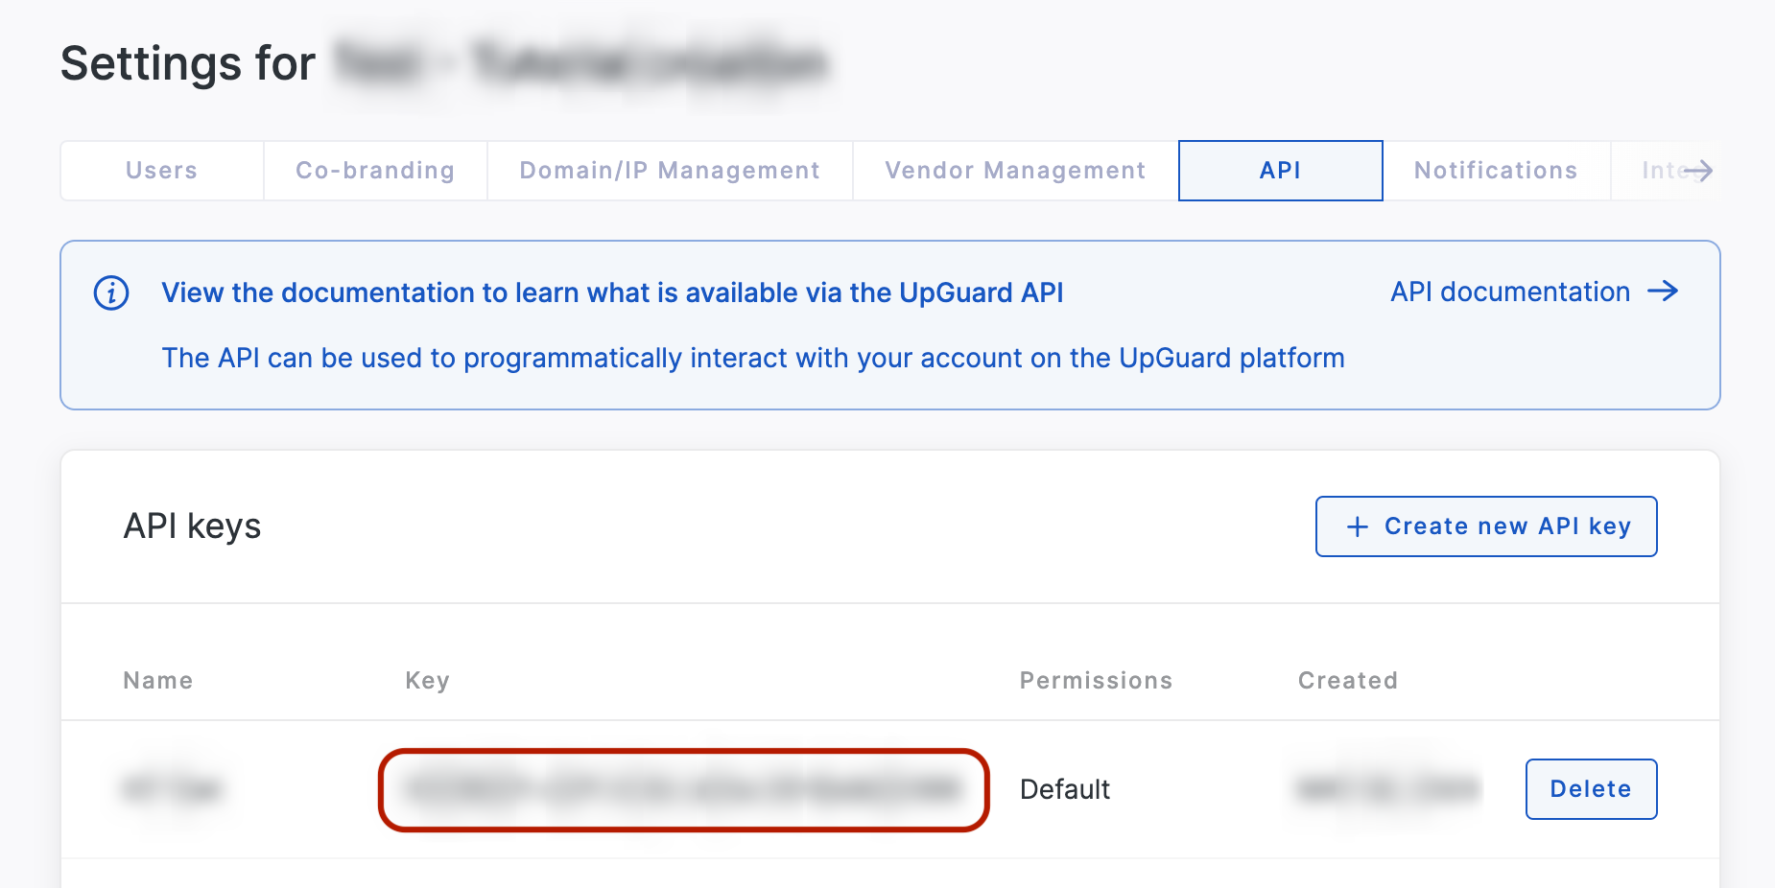Click the Created column header
This screenshot has height=888, width=1775.
[1347, 680]
